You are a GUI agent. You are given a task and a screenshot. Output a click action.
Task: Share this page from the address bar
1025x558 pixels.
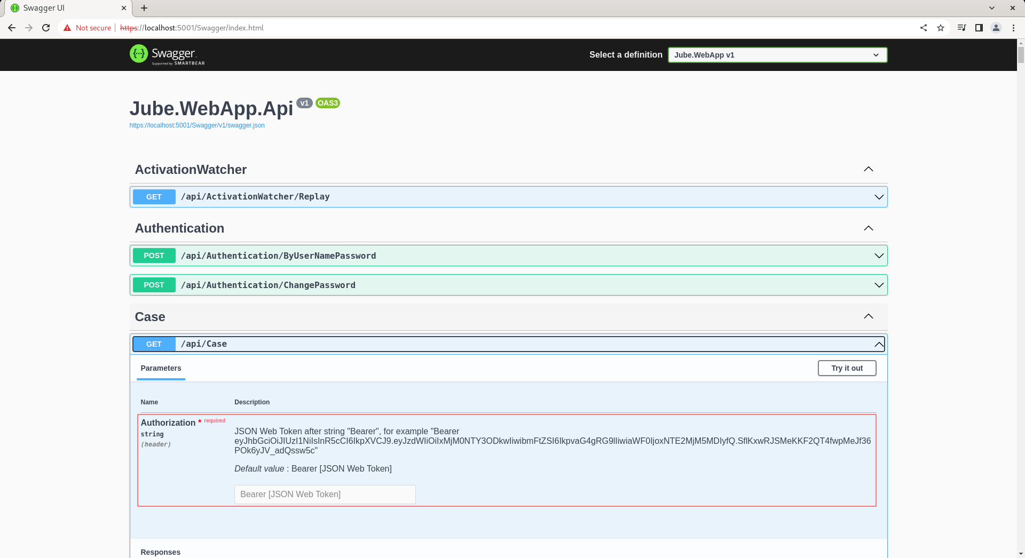[x=924, y=28]
